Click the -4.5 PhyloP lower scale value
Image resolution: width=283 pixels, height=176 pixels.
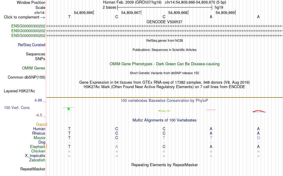[x=39, y=115]
